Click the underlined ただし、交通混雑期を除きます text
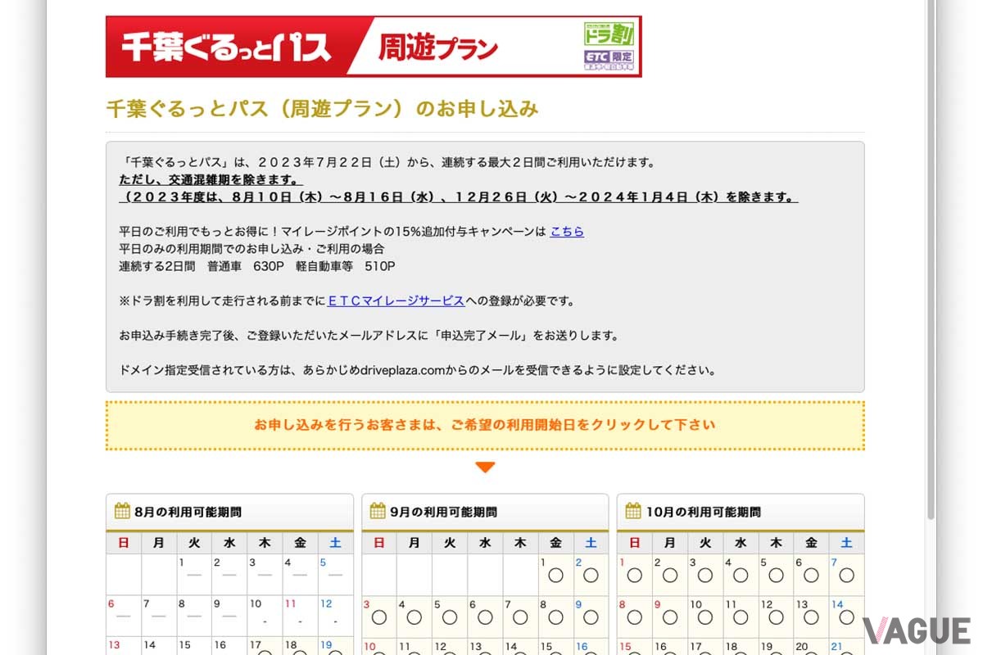983x655 pixels. (211, 179)
